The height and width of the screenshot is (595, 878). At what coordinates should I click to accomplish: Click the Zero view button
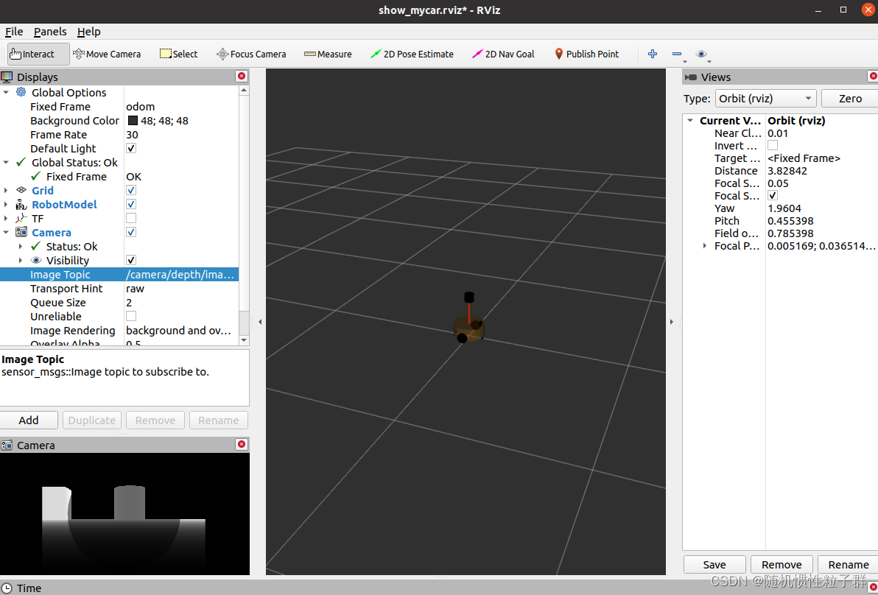click(x=849, y=99)
